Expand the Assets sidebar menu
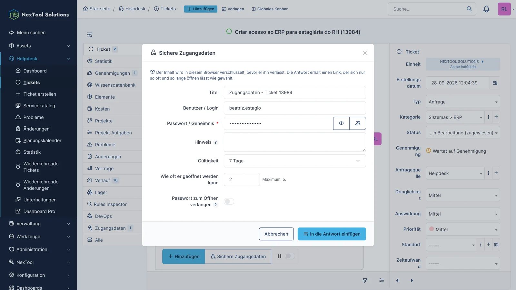The height and width of the screenshot is (290, 516). coord(39,46)
